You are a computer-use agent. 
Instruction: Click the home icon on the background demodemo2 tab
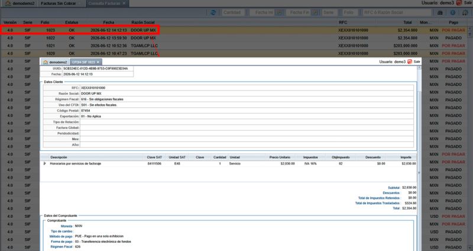tap(8, 4)
